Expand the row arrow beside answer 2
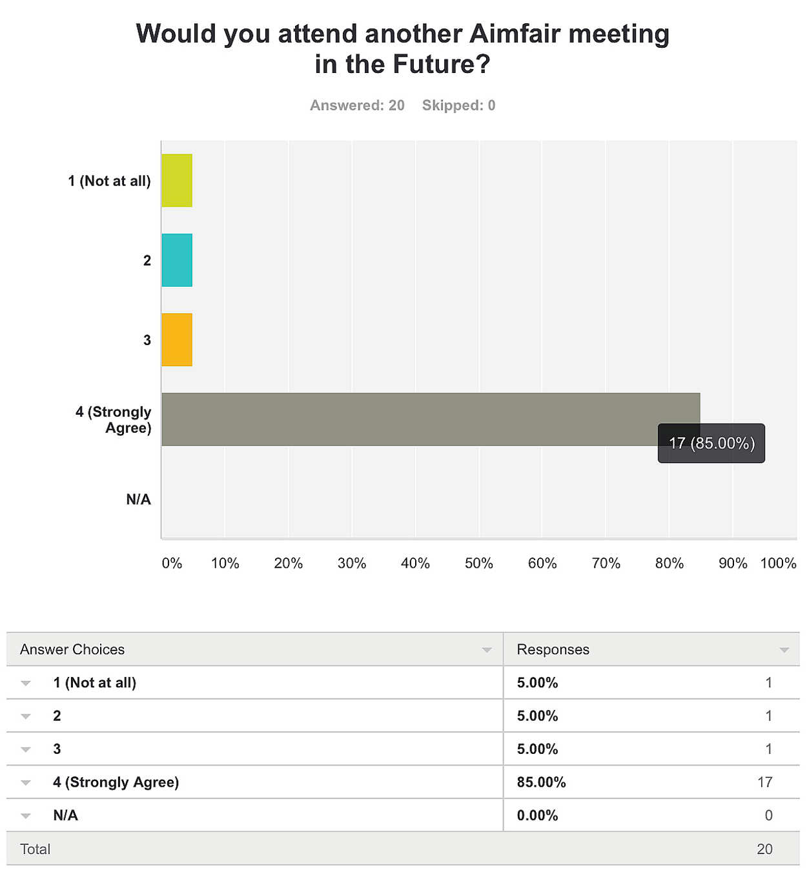This screenshot has height=874, width=807. point(26,716)
